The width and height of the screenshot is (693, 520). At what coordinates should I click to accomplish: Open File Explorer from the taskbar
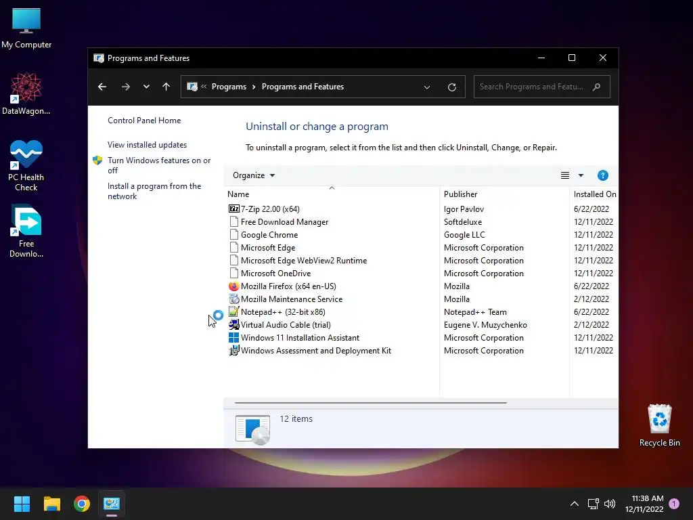pos(51,504)
